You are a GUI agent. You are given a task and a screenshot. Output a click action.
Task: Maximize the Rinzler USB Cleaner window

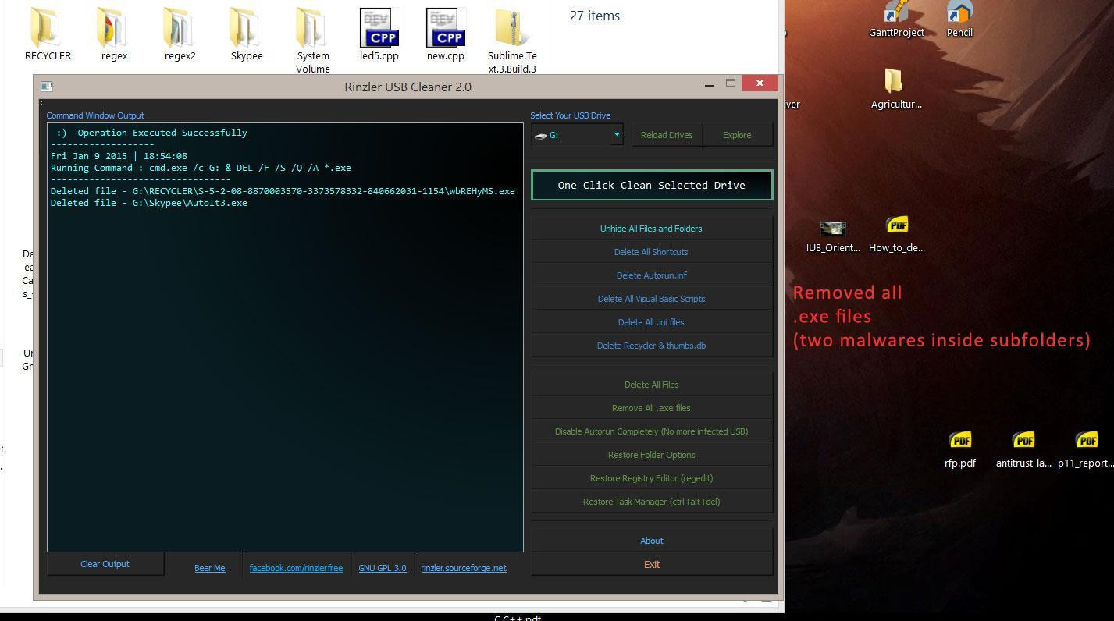[x=731, y=83]
